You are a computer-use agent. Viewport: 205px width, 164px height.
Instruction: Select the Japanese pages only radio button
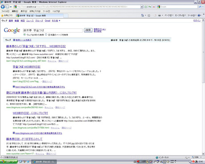(x=46, y=35)
